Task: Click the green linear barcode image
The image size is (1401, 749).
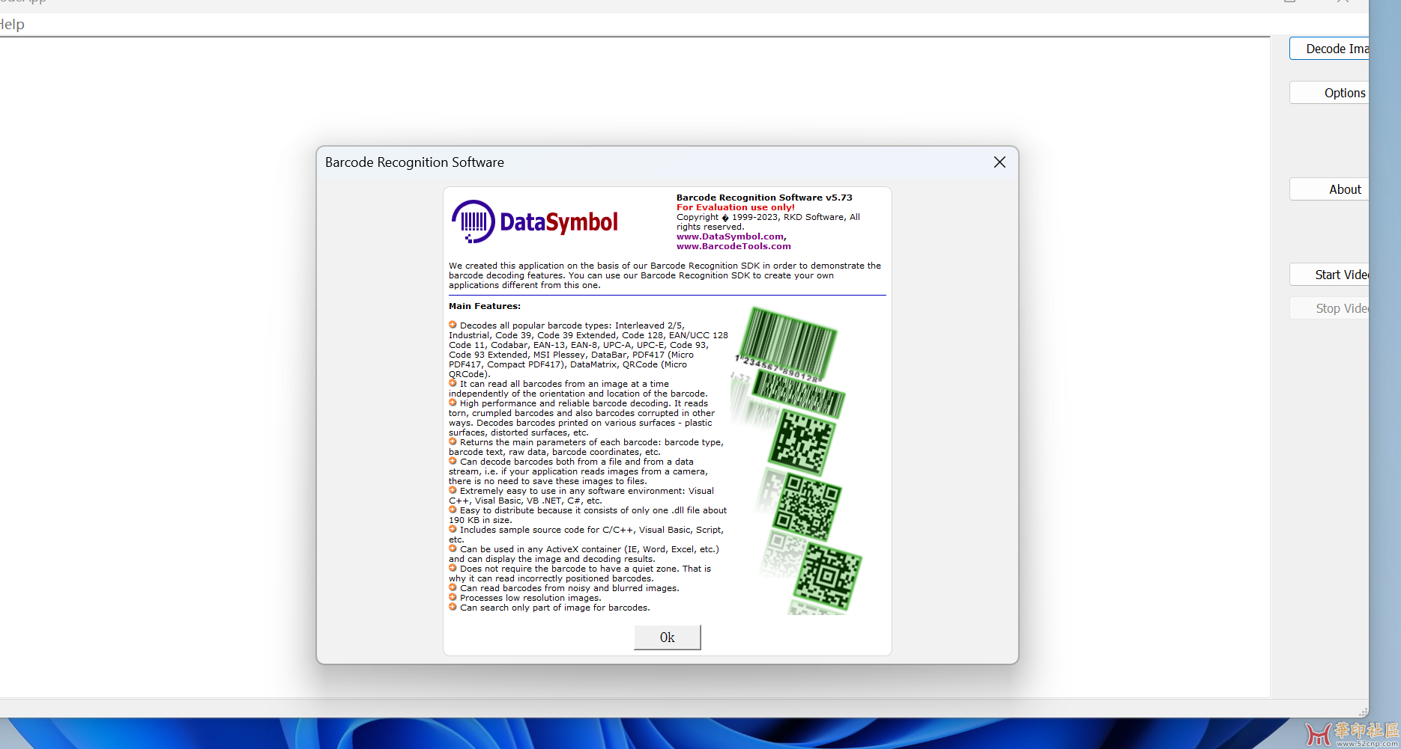Action: 789,341
